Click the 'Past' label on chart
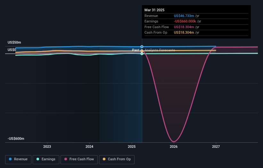The image size is (263, 168). click(x=136, y=50)
